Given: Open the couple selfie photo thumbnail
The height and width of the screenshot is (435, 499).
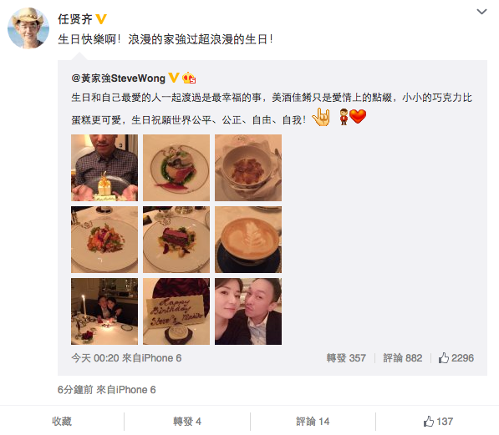Looking at the screenshot, I should point(248,311).
